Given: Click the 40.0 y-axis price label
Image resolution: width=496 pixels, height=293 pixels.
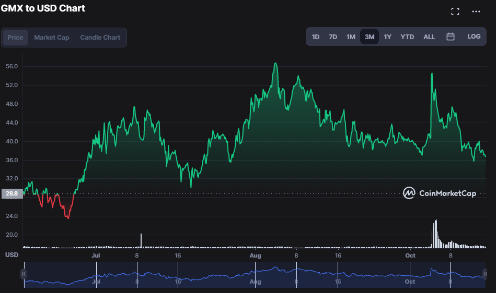Looking at the screenshot, I should pyautogui.click(x=11, y=141).
